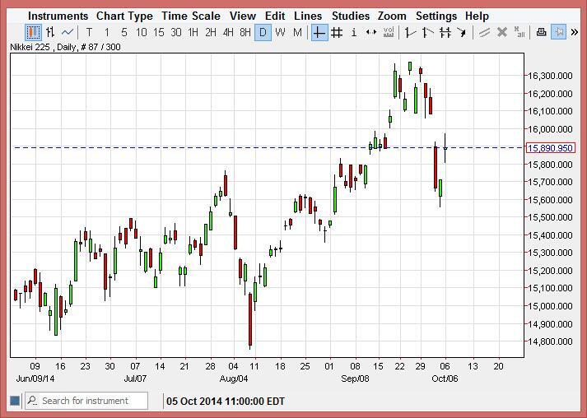Screen dimensions: 587x418
Task: Expand the Time Scale menu
Action: point(190,16)
